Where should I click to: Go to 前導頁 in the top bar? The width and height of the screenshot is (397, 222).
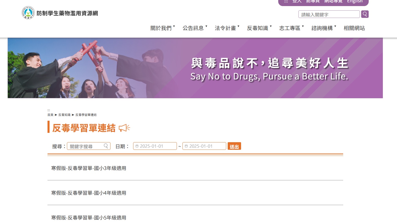tap(313, 1)
